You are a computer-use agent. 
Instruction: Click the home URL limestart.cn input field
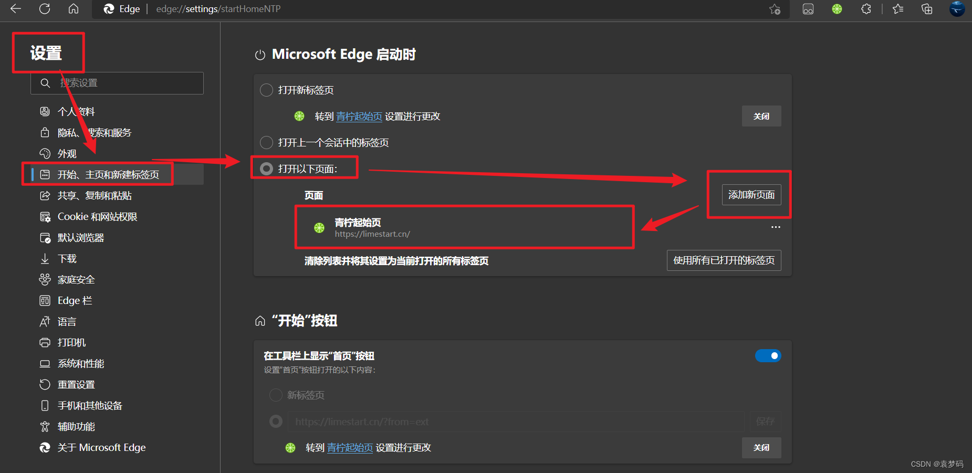516,422
